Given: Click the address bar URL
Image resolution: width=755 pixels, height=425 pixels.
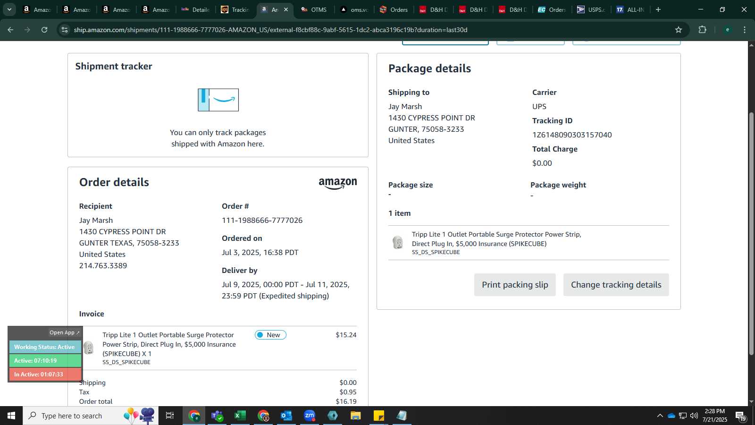Looking at the screenshot, I should tap(270, 30).
